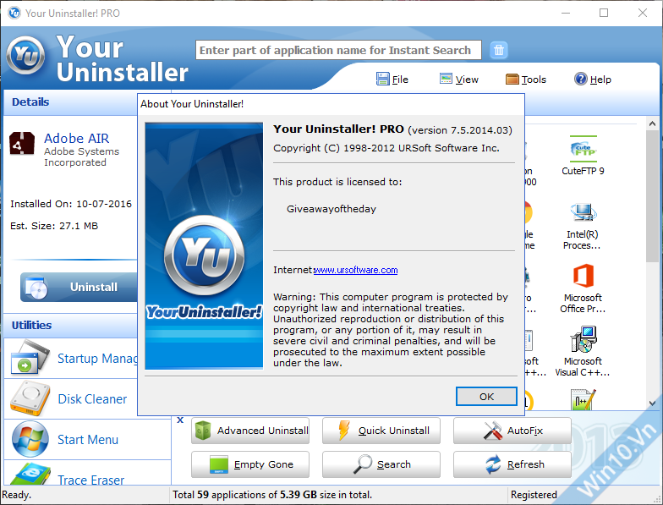This screenshot has width=663, height=505.
Task: Open the File menu
Action: (392, 80)
